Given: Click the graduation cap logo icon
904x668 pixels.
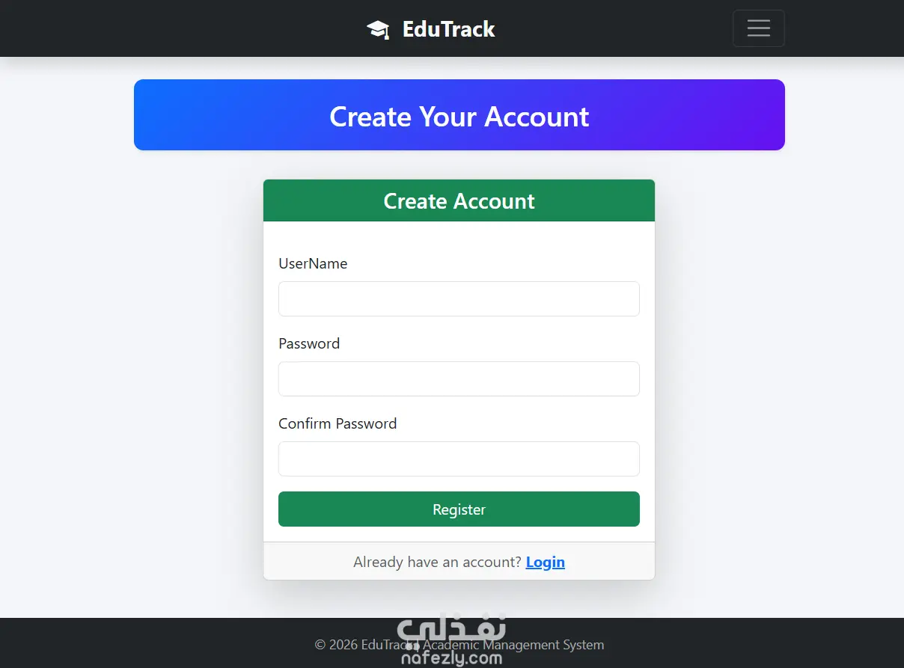Looking at the screenshot, I should [378, 29].
